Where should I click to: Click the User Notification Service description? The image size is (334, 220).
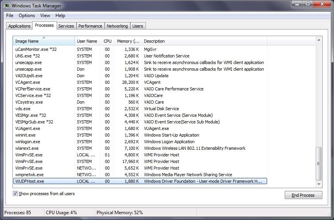166,56
